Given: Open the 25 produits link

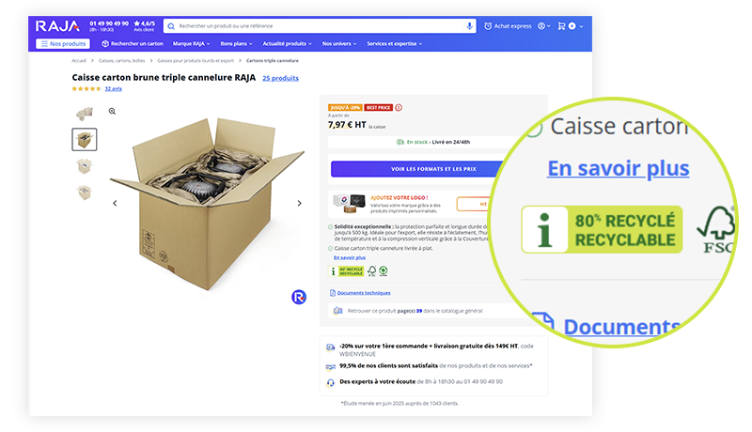Looking at the screenshot, I should click(280, 78).
